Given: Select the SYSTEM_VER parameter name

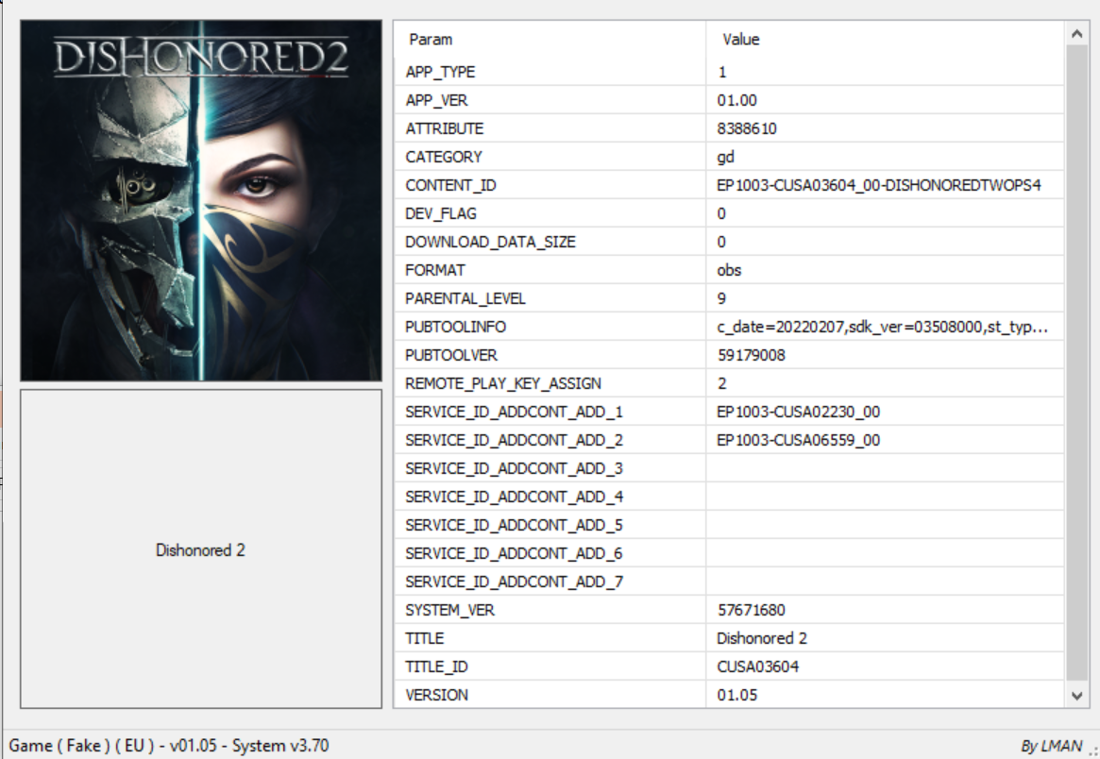Looking at the screenshot, I should coord(449,610).
